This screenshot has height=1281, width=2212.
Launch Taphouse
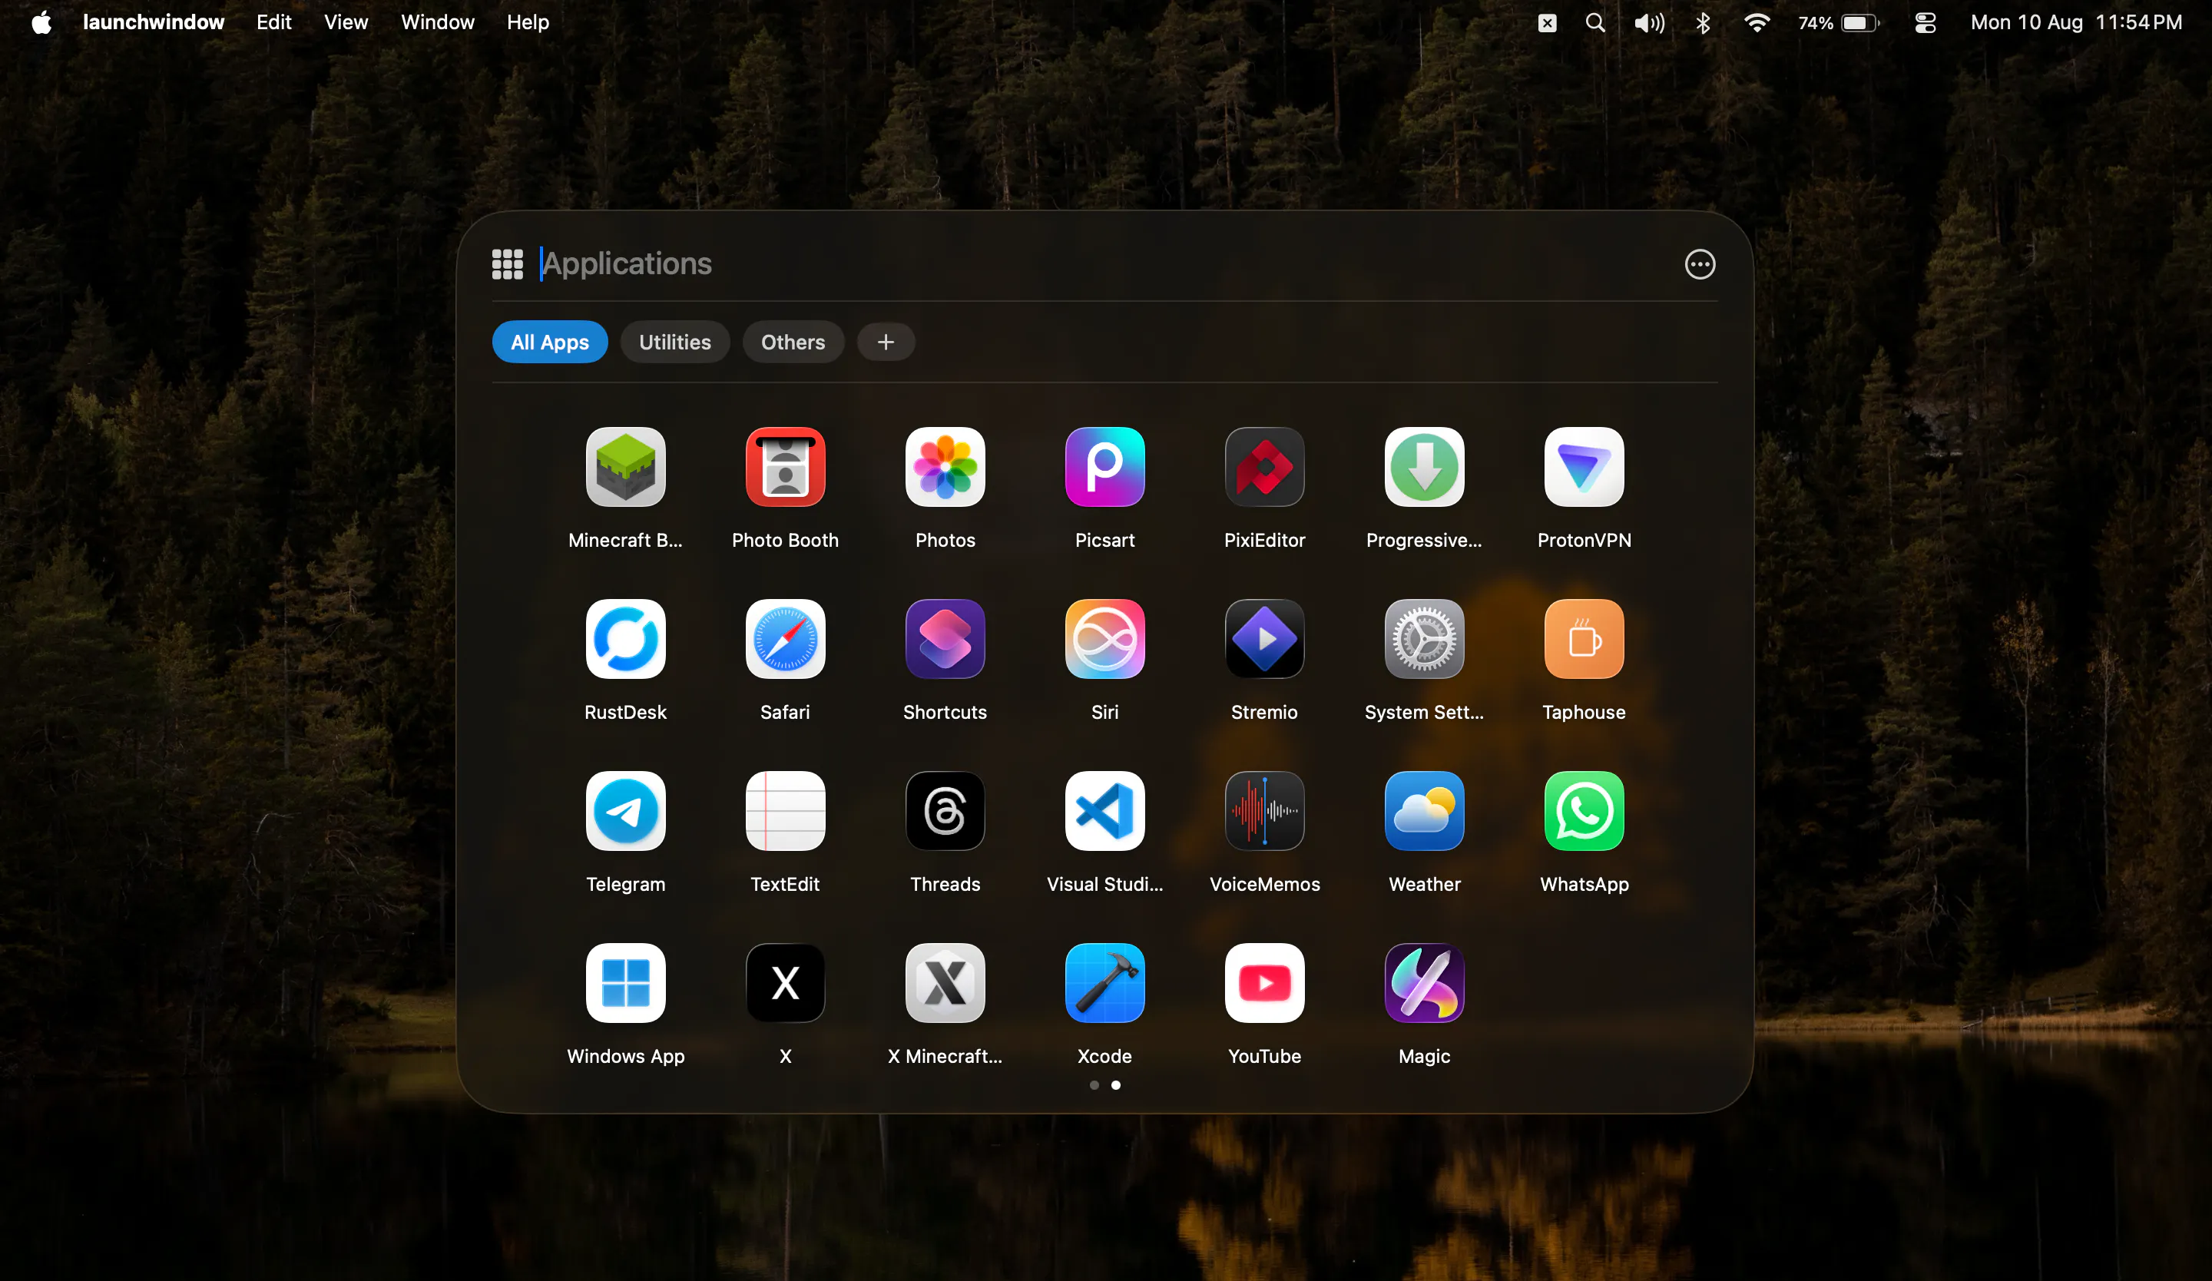(1584, 639)
